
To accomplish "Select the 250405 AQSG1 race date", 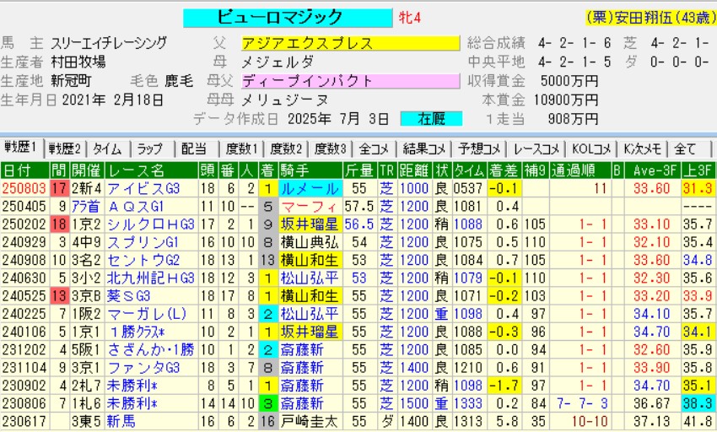I will point(24,206).
